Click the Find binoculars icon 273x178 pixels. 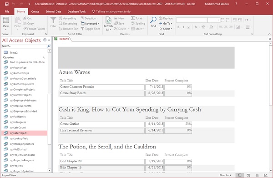coord(153,20)
